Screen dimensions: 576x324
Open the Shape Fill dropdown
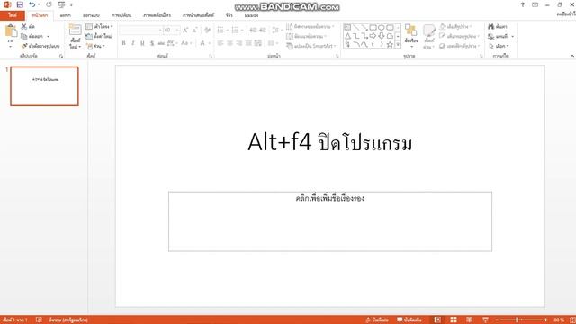(x=455, y=26)
